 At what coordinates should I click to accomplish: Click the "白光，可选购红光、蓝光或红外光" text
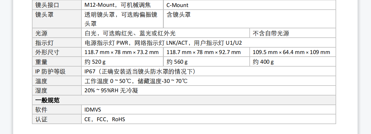coord(130,34)
